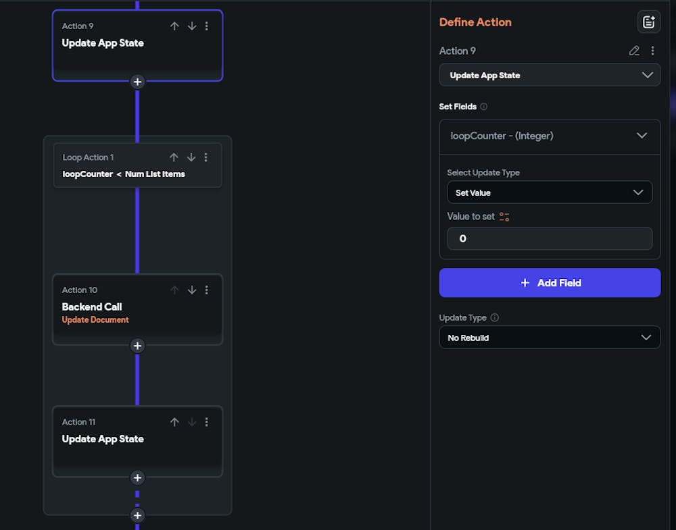Viewport: 676px width, 530px height.
Task: Click the up arrow on the Action 9 card
Action: click(174, 26)
